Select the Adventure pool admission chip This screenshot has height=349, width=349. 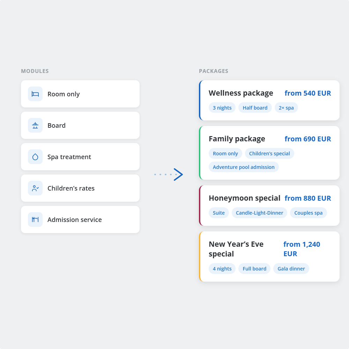pos(244,167)
